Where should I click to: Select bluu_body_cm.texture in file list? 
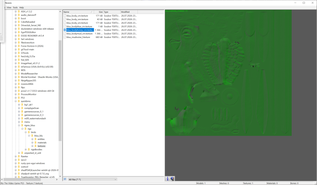77,15
